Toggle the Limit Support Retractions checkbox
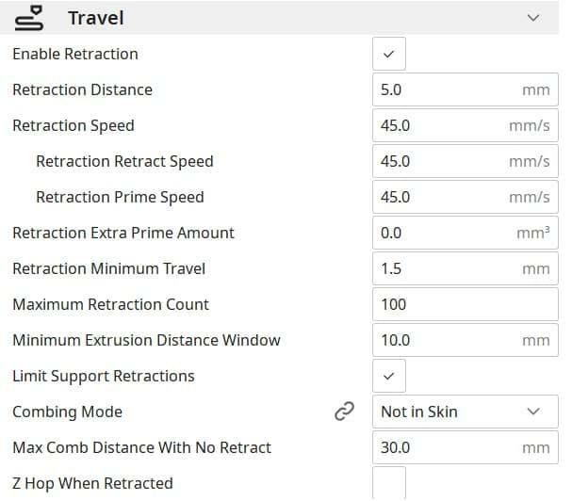 [x=389, y=376]
